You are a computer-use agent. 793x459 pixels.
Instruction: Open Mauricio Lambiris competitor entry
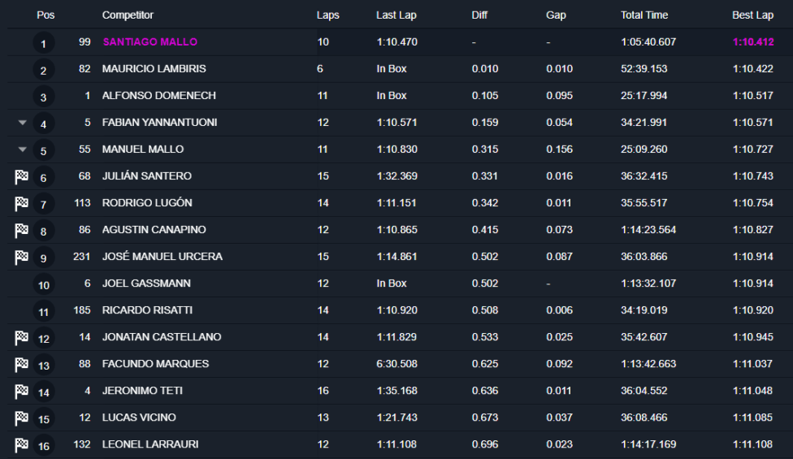coord(154,69)
